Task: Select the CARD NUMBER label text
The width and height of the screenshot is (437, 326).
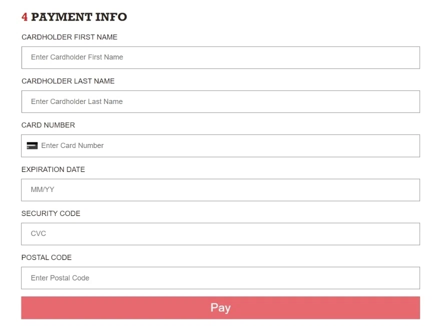Action: click(48, 125)
